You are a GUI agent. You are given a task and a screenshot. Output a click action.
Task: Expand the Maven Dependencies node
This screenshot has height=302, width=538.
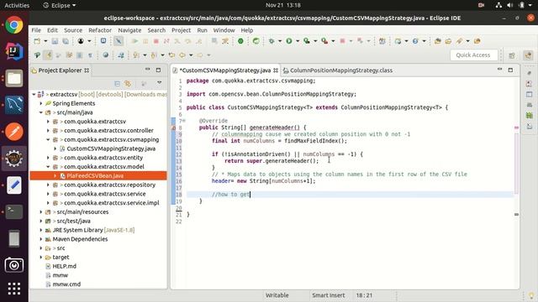click(x=41, y=239)
